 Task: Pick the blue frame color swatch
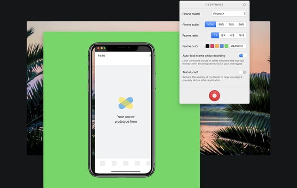click(222, 46)
